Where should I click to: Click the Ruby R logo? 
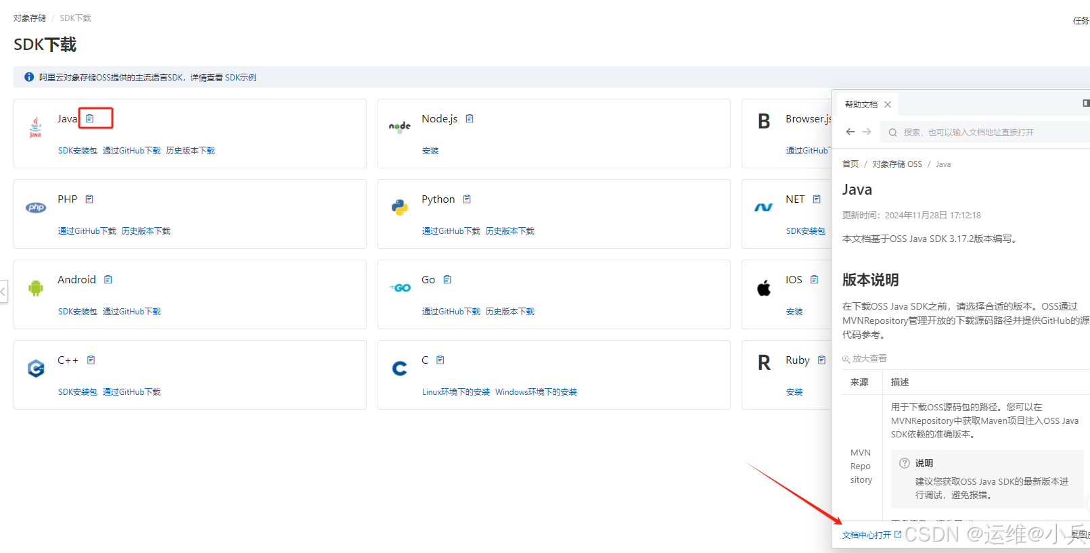pos(764,362)
